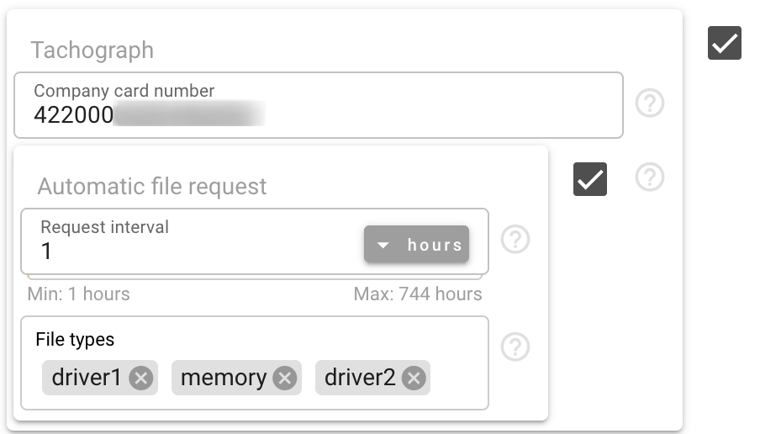
Task: Remove the driver1 file type chip
Action: (141, 378)
